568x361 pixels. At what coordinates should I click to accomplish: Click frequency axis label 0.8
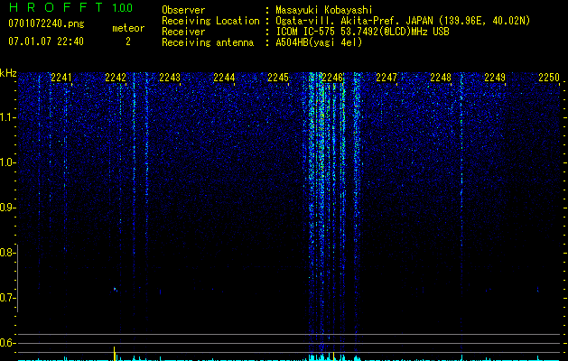(7, 253)
